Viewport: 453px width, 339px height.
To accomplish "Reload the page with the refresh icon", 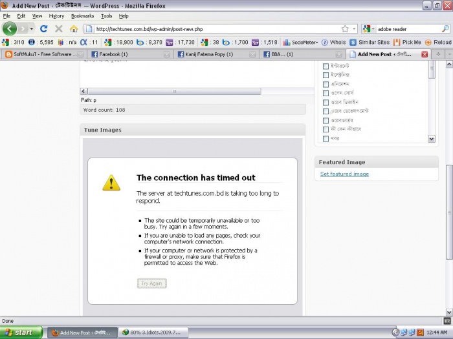I will pos(43,28).
